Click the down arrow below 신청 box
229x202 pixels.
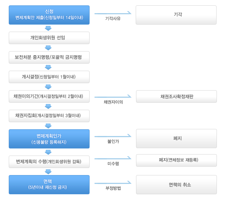48,28
